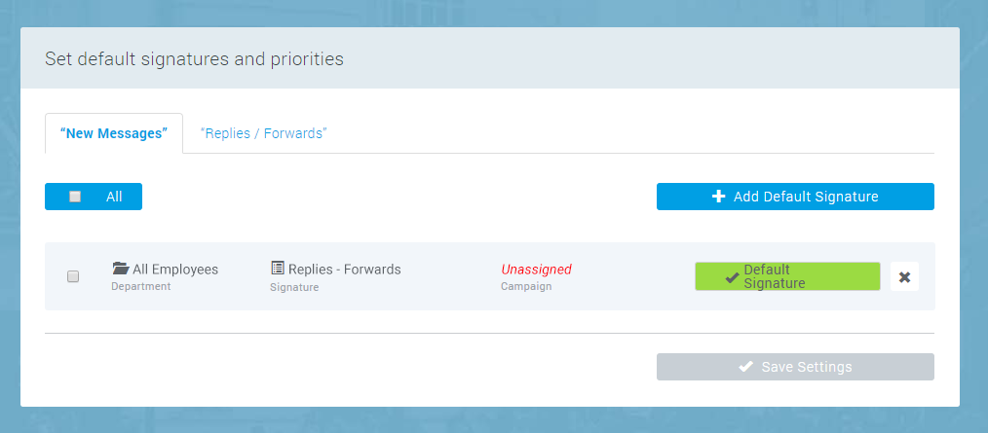The image size is (988, 433).
Task: Click the Campaign label under Unassigned
Action: tap(526, 287)
